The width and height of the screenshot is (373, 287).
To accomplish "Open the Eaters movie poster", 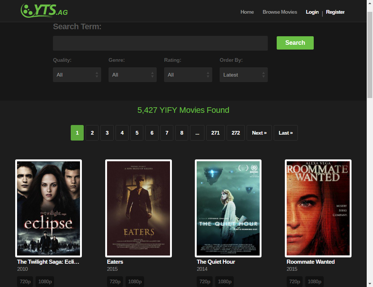I will pos(139,208).
